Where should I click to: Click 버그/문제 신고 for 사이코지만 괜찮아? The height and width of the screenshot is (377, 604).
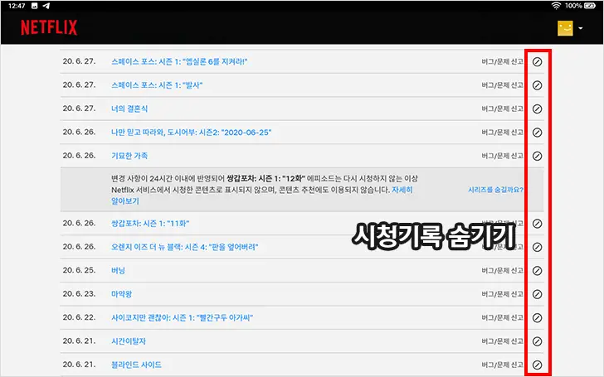click(x=502, y=317)
